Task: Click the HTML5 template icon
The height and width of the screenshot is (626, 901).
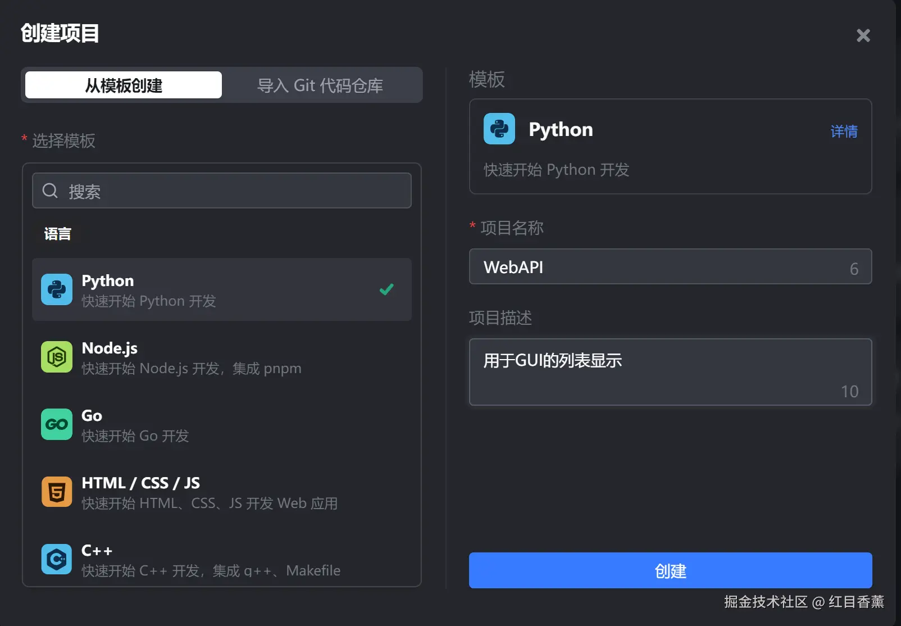Action: point(57,492)
